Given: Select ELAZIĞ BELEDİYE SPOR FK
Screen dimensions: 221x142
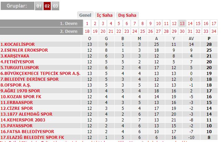Looking at the screenshot, I should 32,137.
